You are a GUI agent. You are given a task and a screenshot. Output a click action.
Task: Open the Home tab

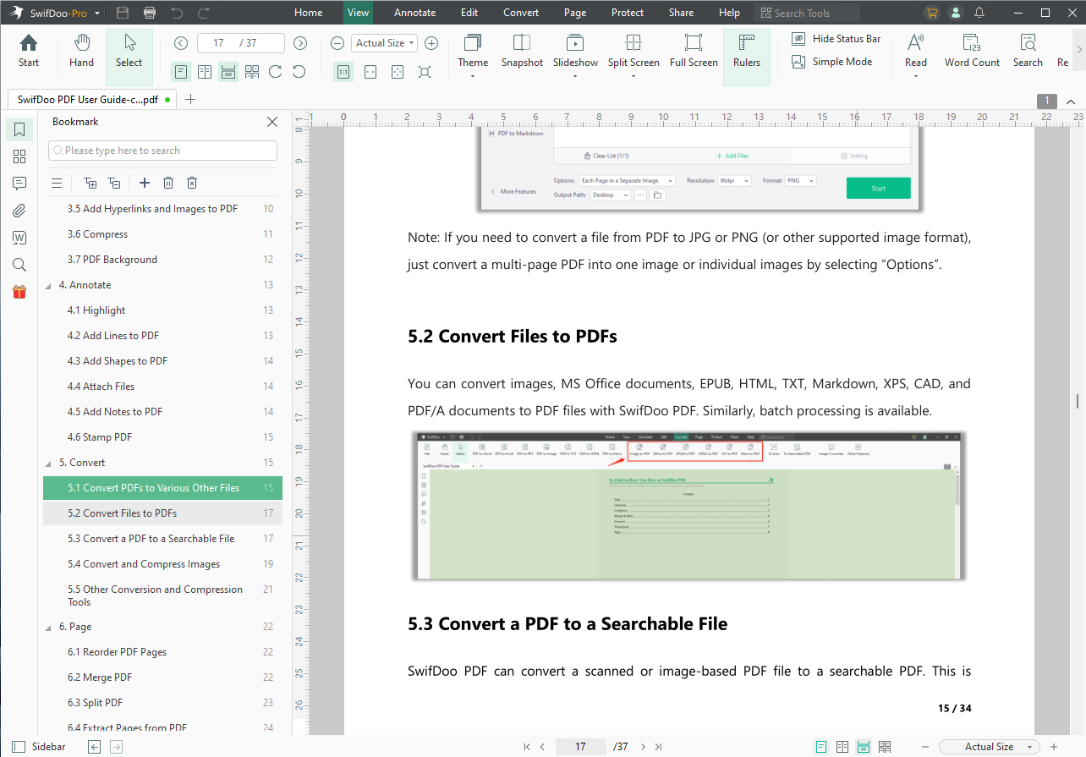click(308, 13)
